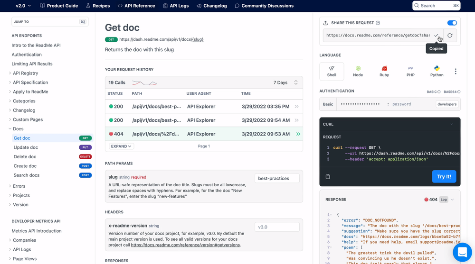Open more languages three-dot menu
This screenshot has height=264, width=475.
[456, 72]
